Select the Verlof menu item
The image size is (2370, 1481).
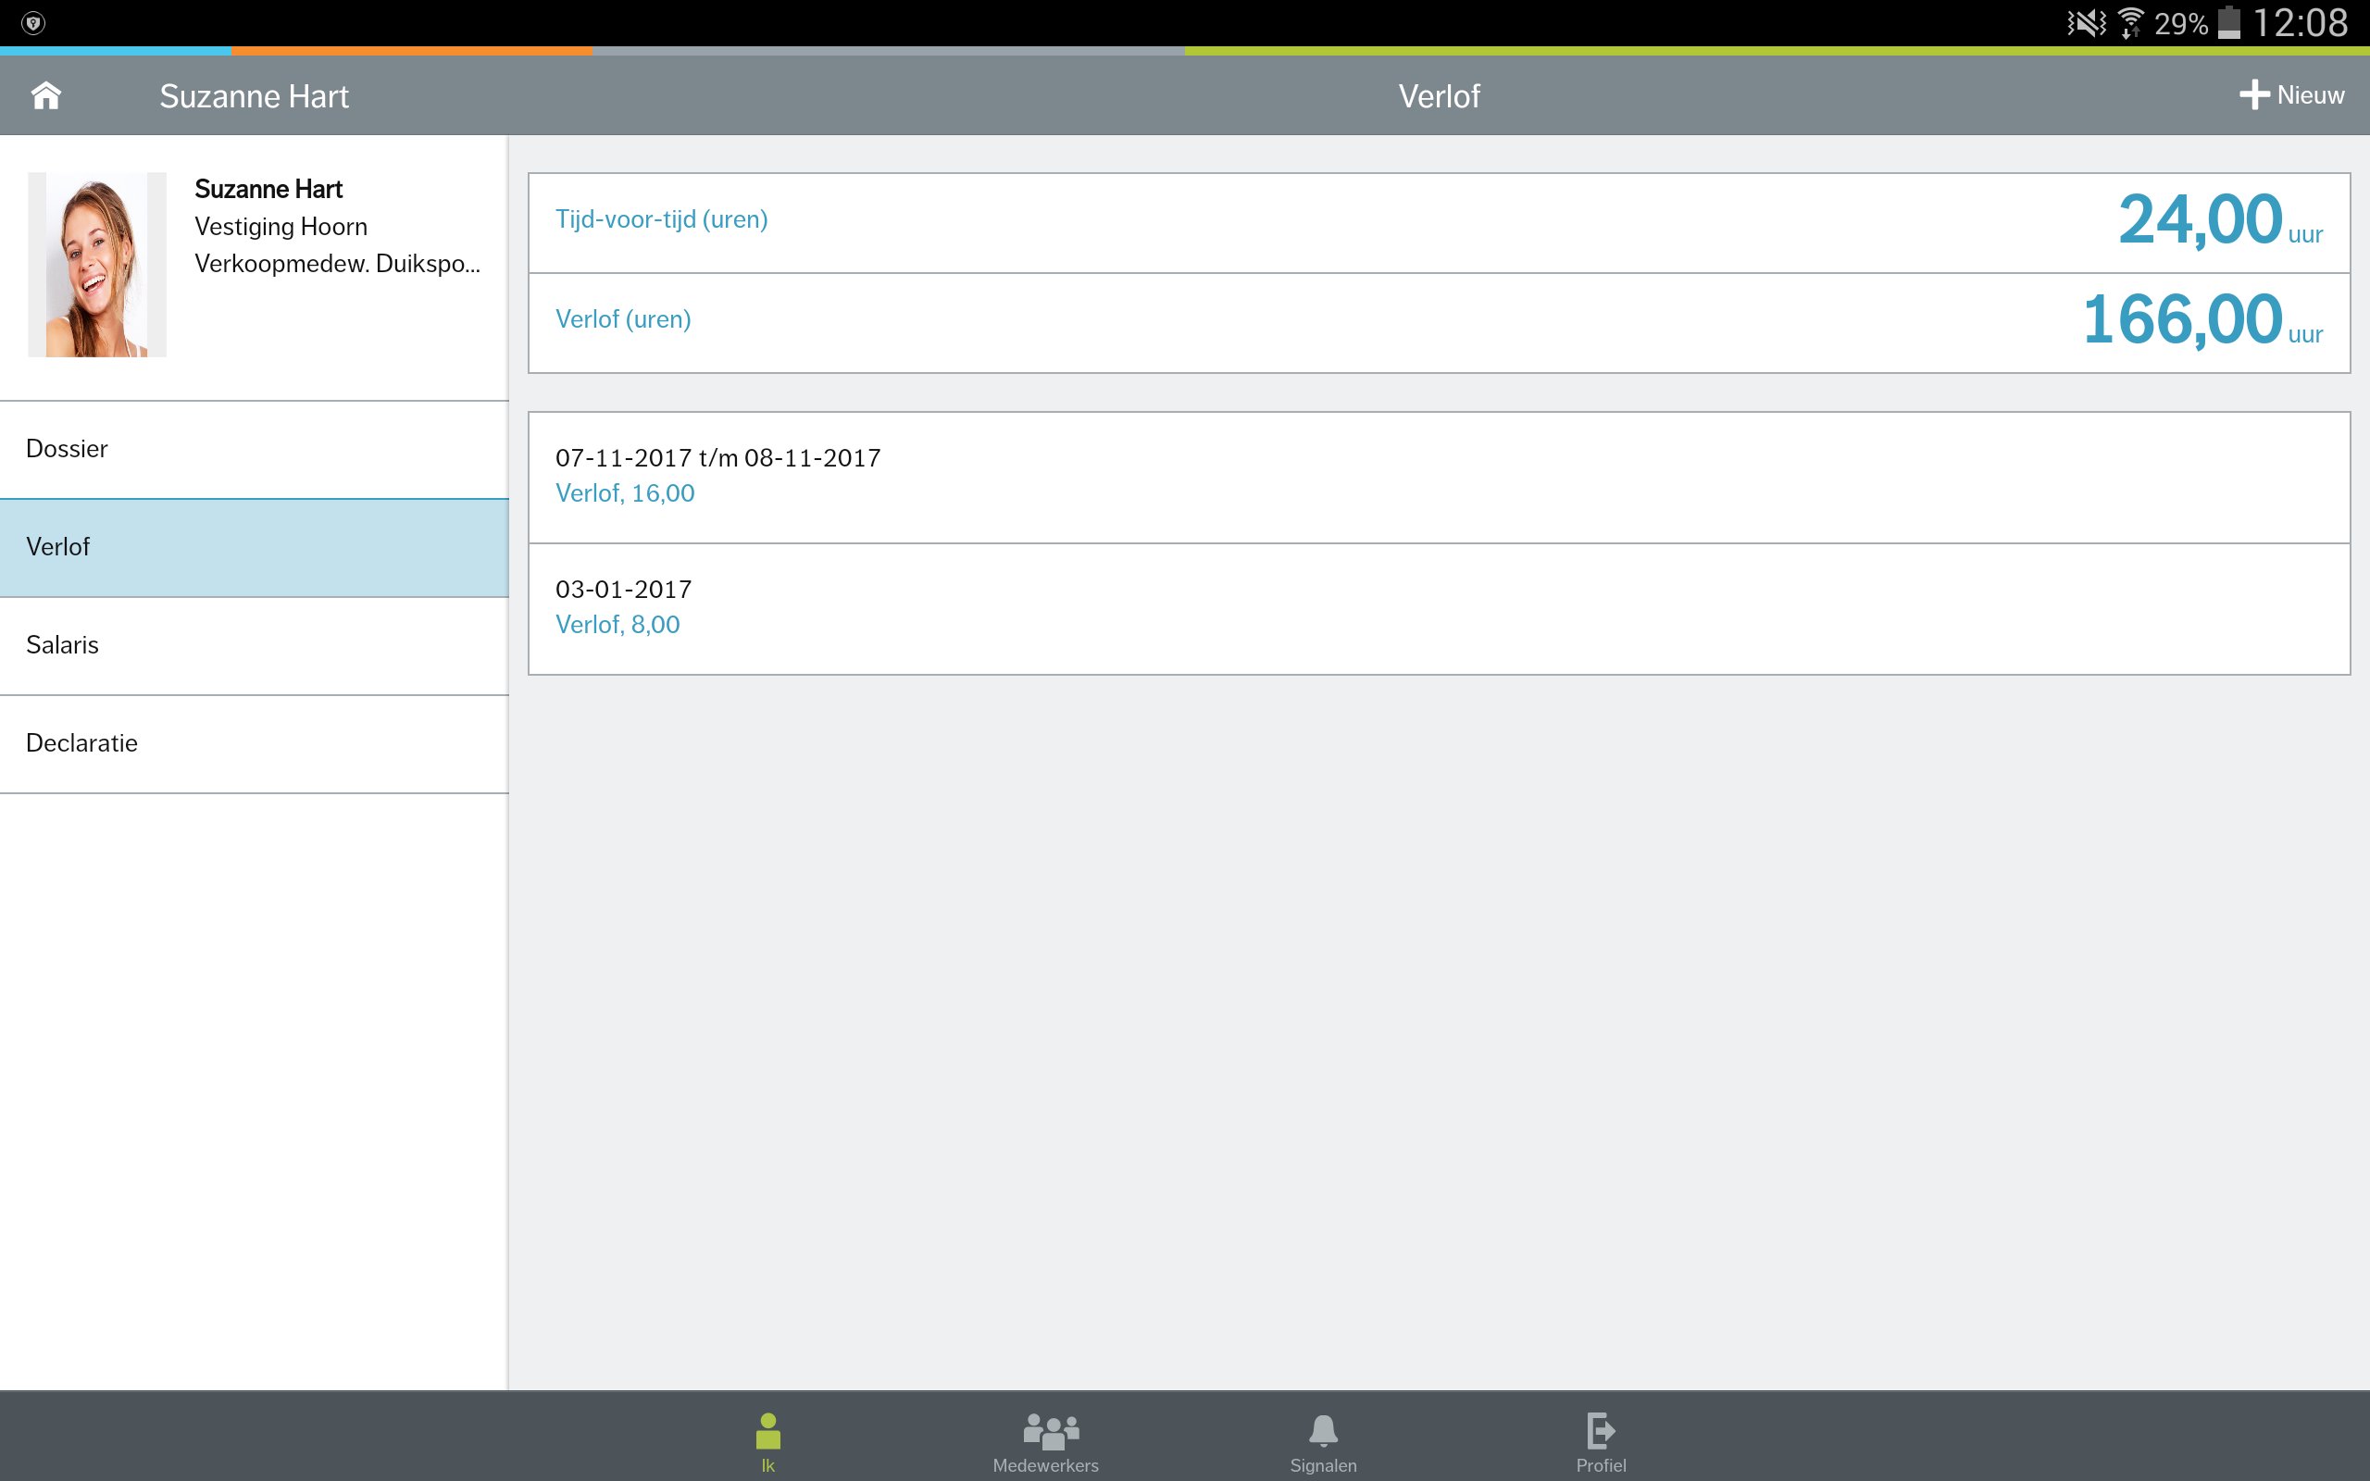tap(254, 548)
